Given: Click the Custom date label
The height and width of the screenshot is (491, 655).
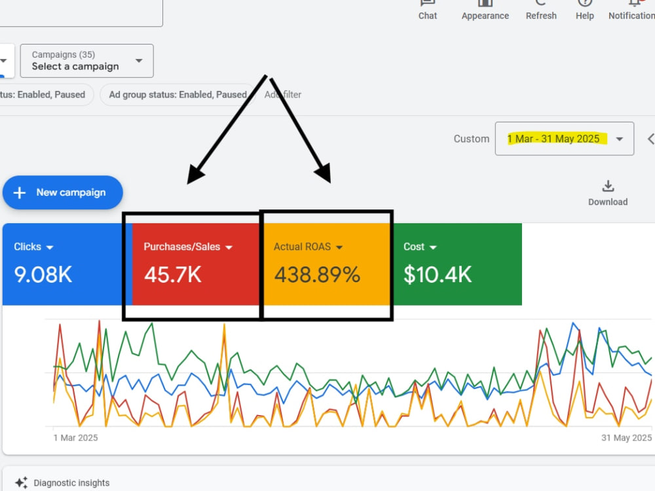Looking at the screenshot, I should tap(471, 139).
